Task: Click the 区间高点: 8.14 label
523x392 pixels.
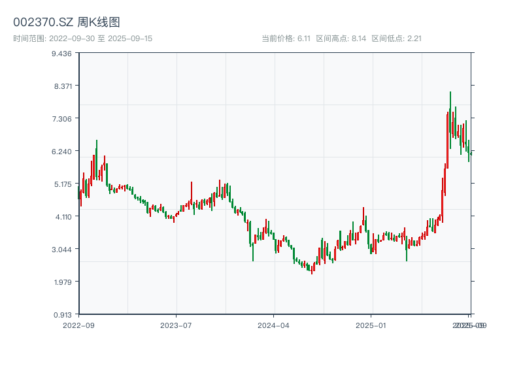Action: (341, 39)
